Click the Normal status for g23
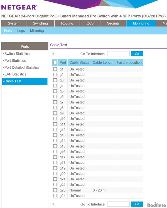Screen dimensions: 167x208 [75, 190]
